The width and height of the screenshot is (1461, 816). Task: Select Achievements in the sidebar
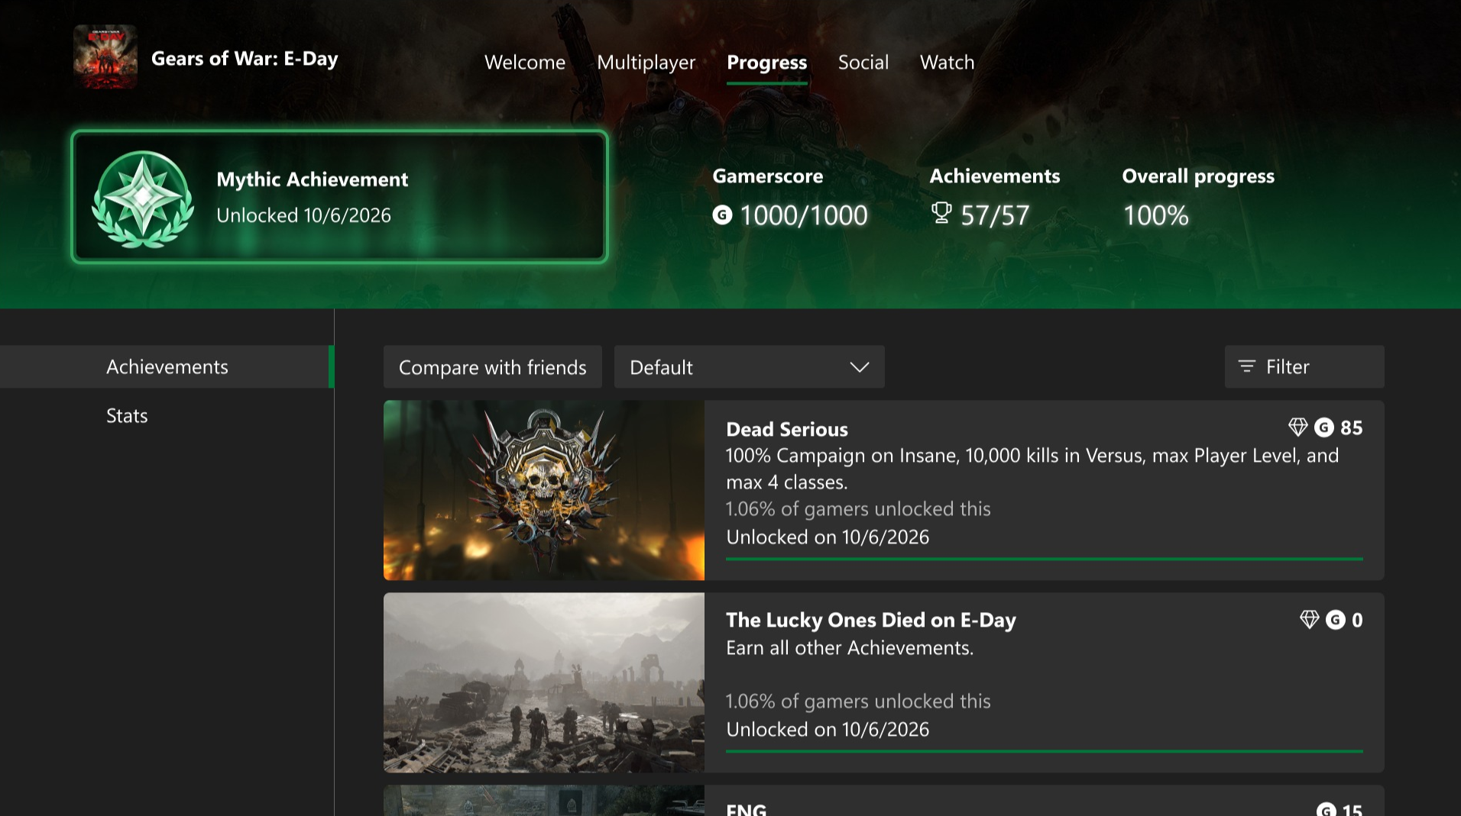coord(167,367)
